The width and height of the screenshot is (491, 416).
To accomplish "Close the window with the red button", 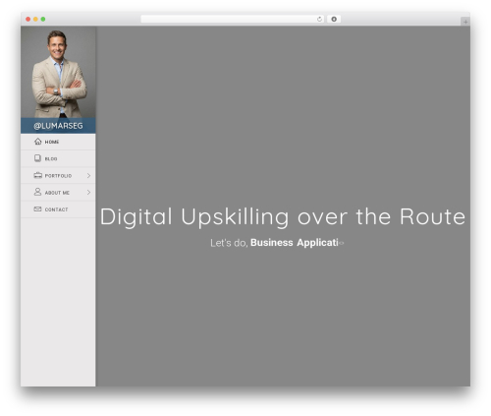I will point(28,20).
